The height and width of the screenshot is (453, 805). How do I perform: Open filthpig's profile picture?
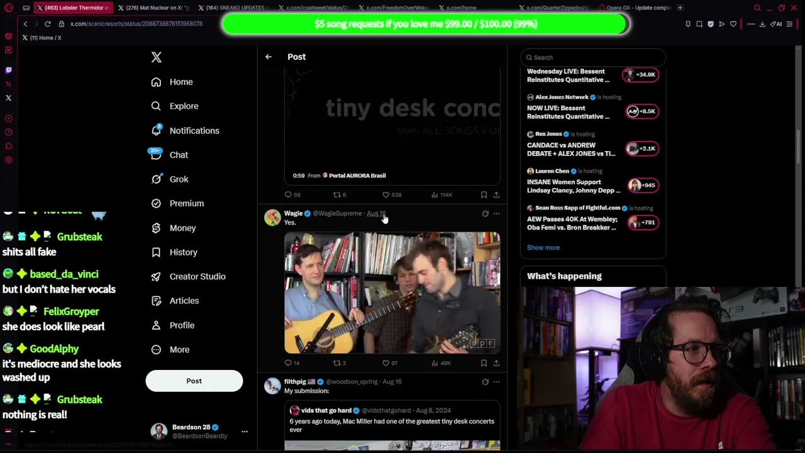pyautogui.click(x=272, y=386)
